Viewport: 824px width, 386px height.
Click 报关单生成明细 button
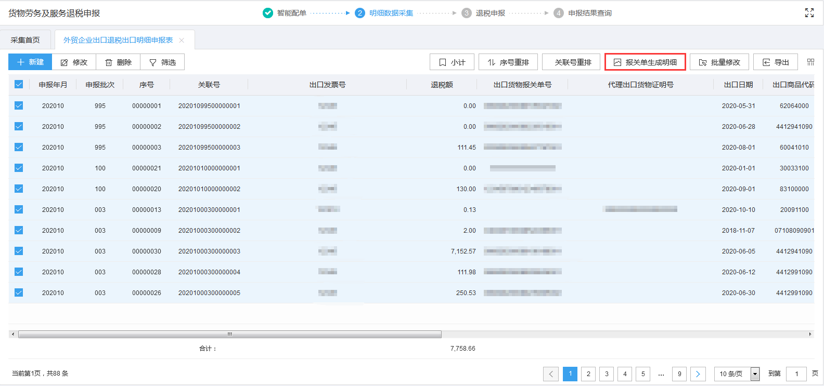point(645,62)
